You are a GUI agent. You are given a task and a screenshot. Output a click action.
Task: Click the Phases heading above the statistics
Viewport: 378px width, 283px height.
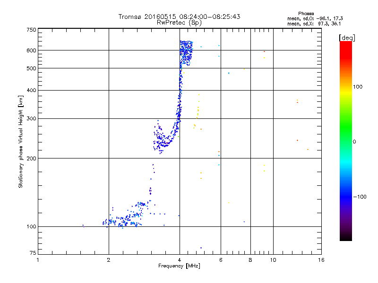306,14
